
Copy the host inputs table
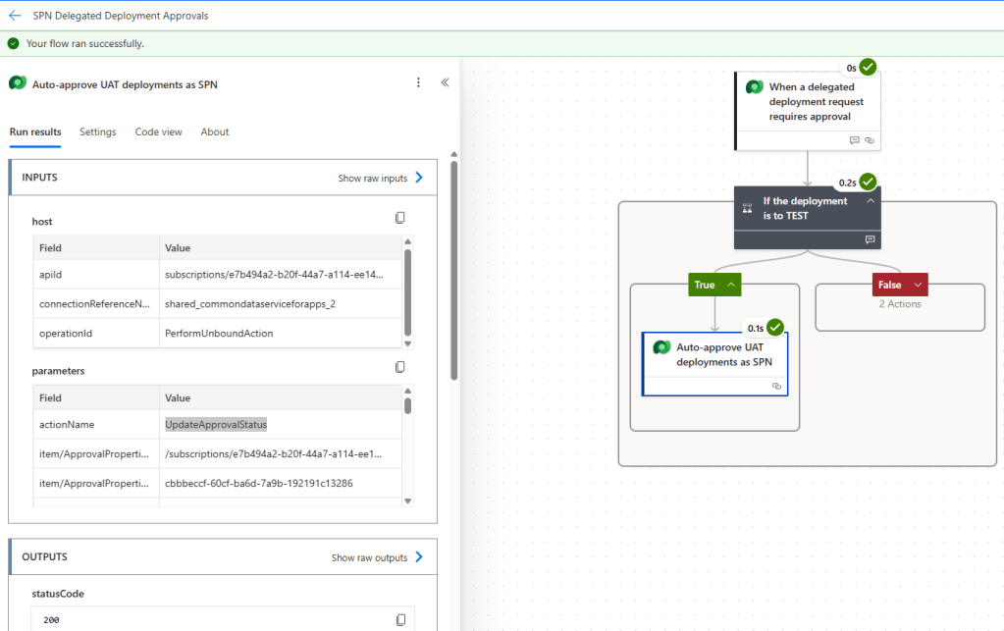tap(399, 218)
